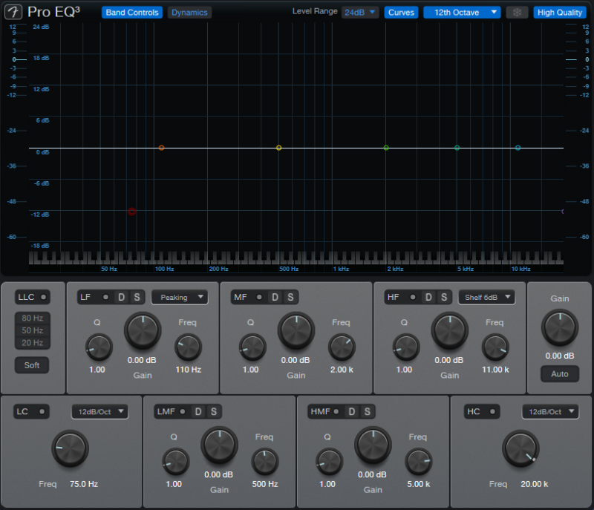Screen dimensions: 594x510
Task: Click the master Gain knob
Action: [559, 327]
